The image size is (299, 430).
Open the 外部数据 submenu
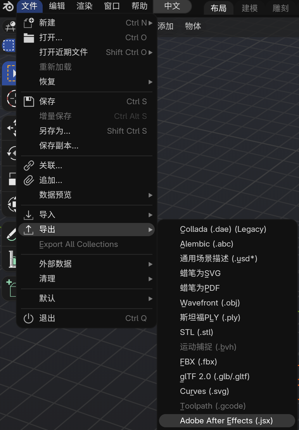pyautogui.click(x=87, y=264)
